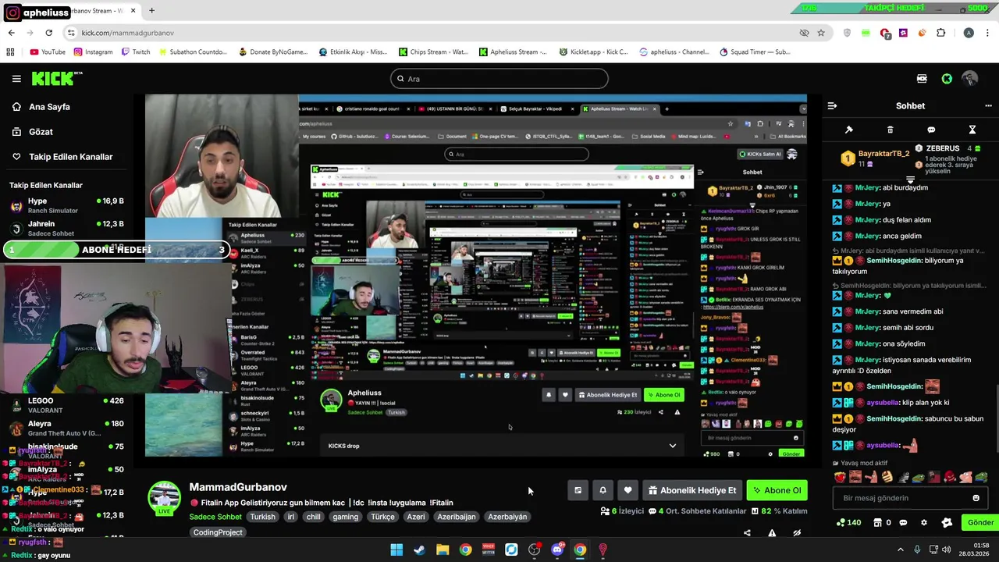
Task: Select the Turkish tag
Action: tap(262, 517)
